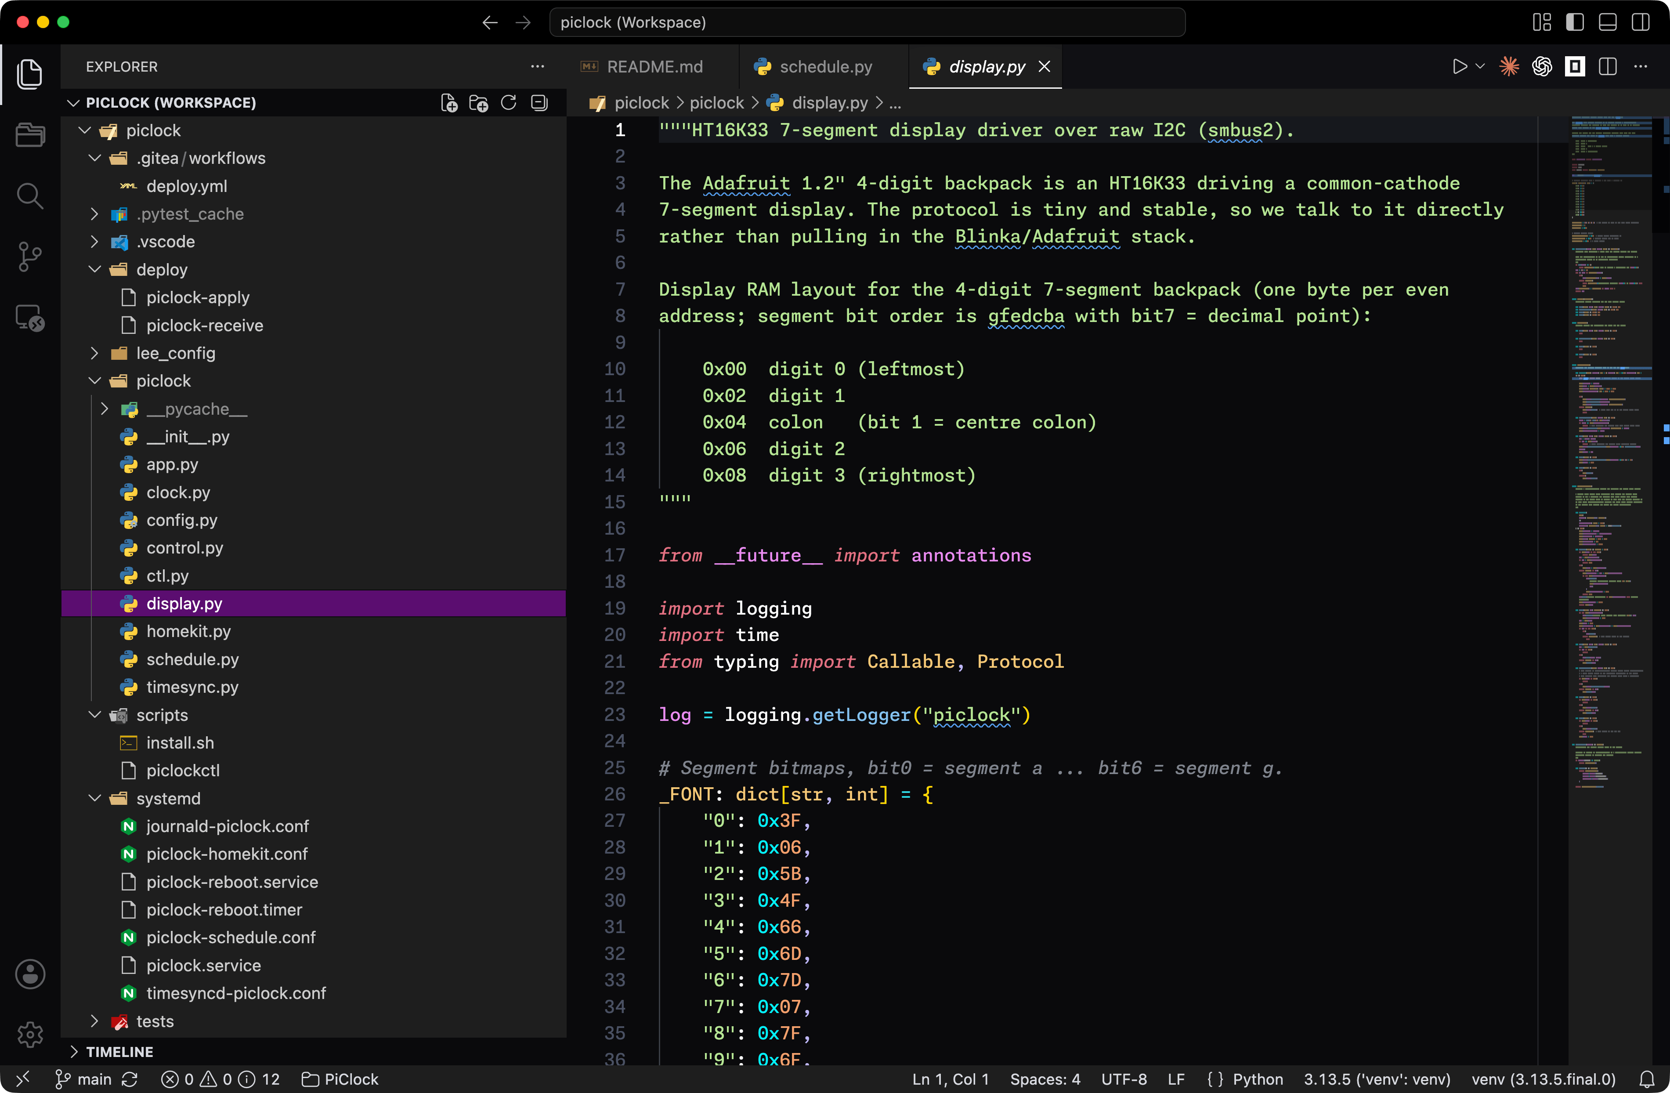Switch to the schedule.py tab

(x=824, y=67)
